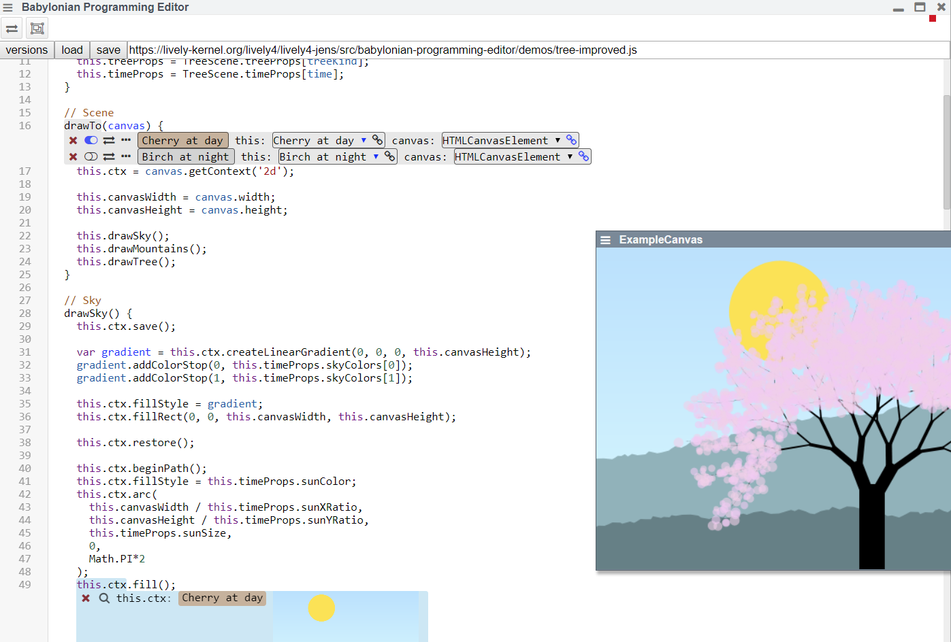Click the swap arrows button in top toolbar
The height and width of the screenshot is (642, 951).
pyautogui.click(x=12, y=29)
